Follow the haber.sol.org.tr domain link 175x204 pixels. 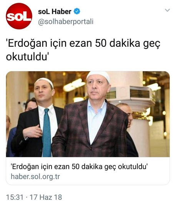pyautogui.click(x=35, y=177)
